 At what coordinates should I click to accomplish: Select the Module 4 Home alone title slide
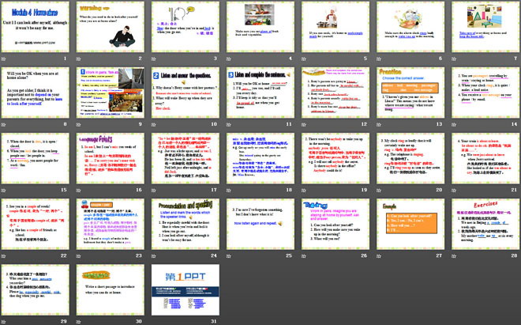click(x=36, y=27)
